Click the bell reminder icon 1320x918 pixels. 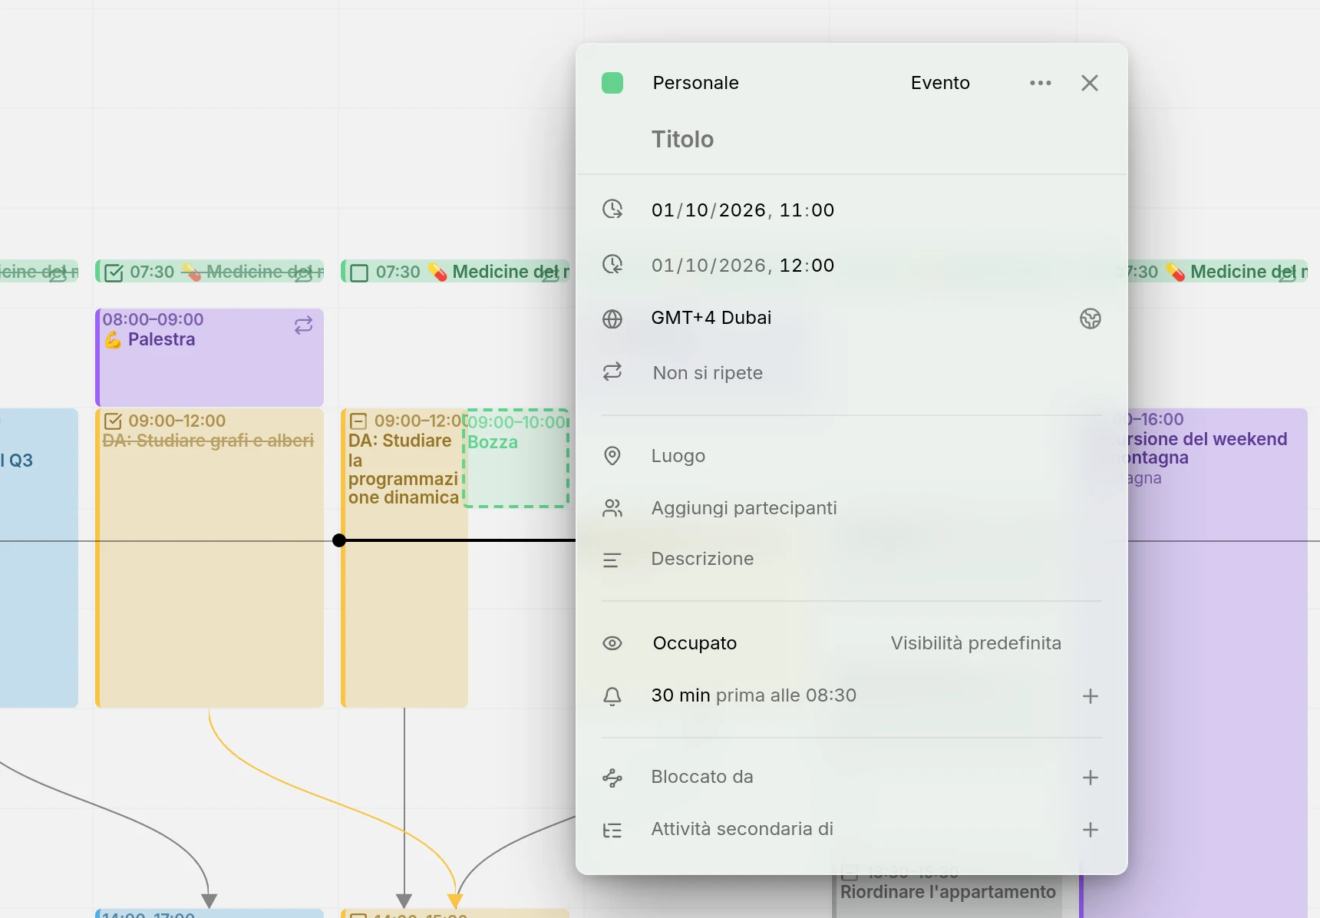[x=612, y=696]
